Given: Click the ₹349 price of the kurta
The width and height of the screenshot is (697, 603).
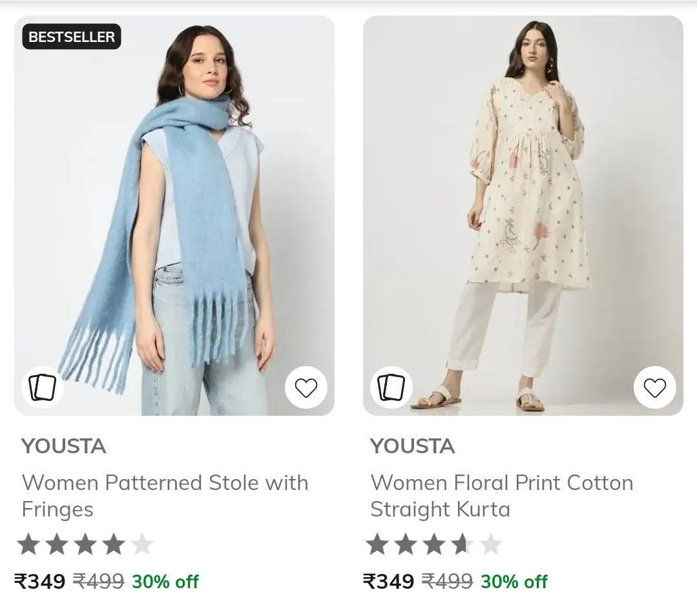Looking at the screenshot, I should [388, 581].
